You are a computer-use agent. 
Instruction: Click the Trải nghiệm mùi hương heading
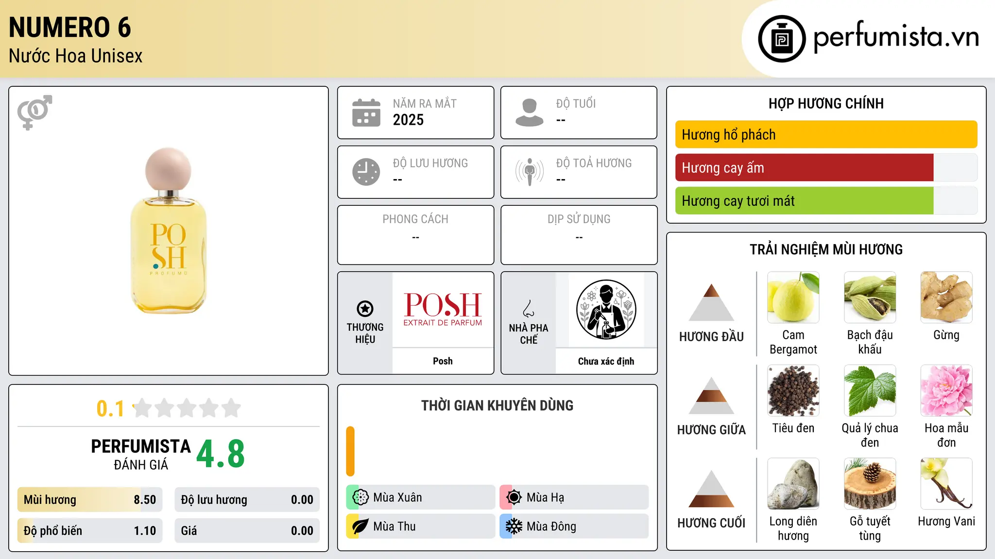click(x=826, y=249)
